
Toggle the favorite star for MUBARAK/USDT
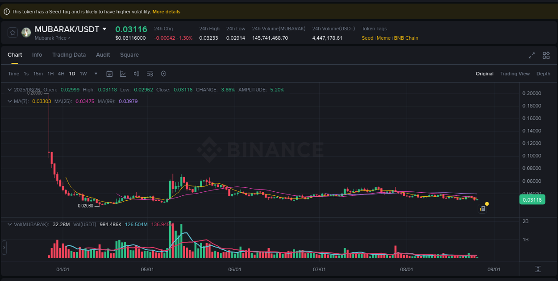coord(12,32)
